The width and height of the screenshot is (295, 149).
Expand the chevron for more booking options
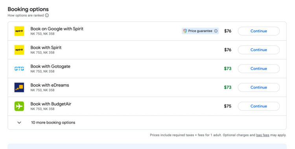[x=19, y=123]
